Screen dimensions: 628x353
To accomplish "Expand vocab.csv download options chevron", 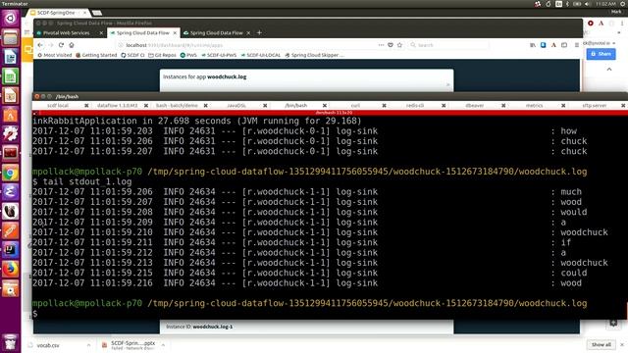I will coord(88,344).
